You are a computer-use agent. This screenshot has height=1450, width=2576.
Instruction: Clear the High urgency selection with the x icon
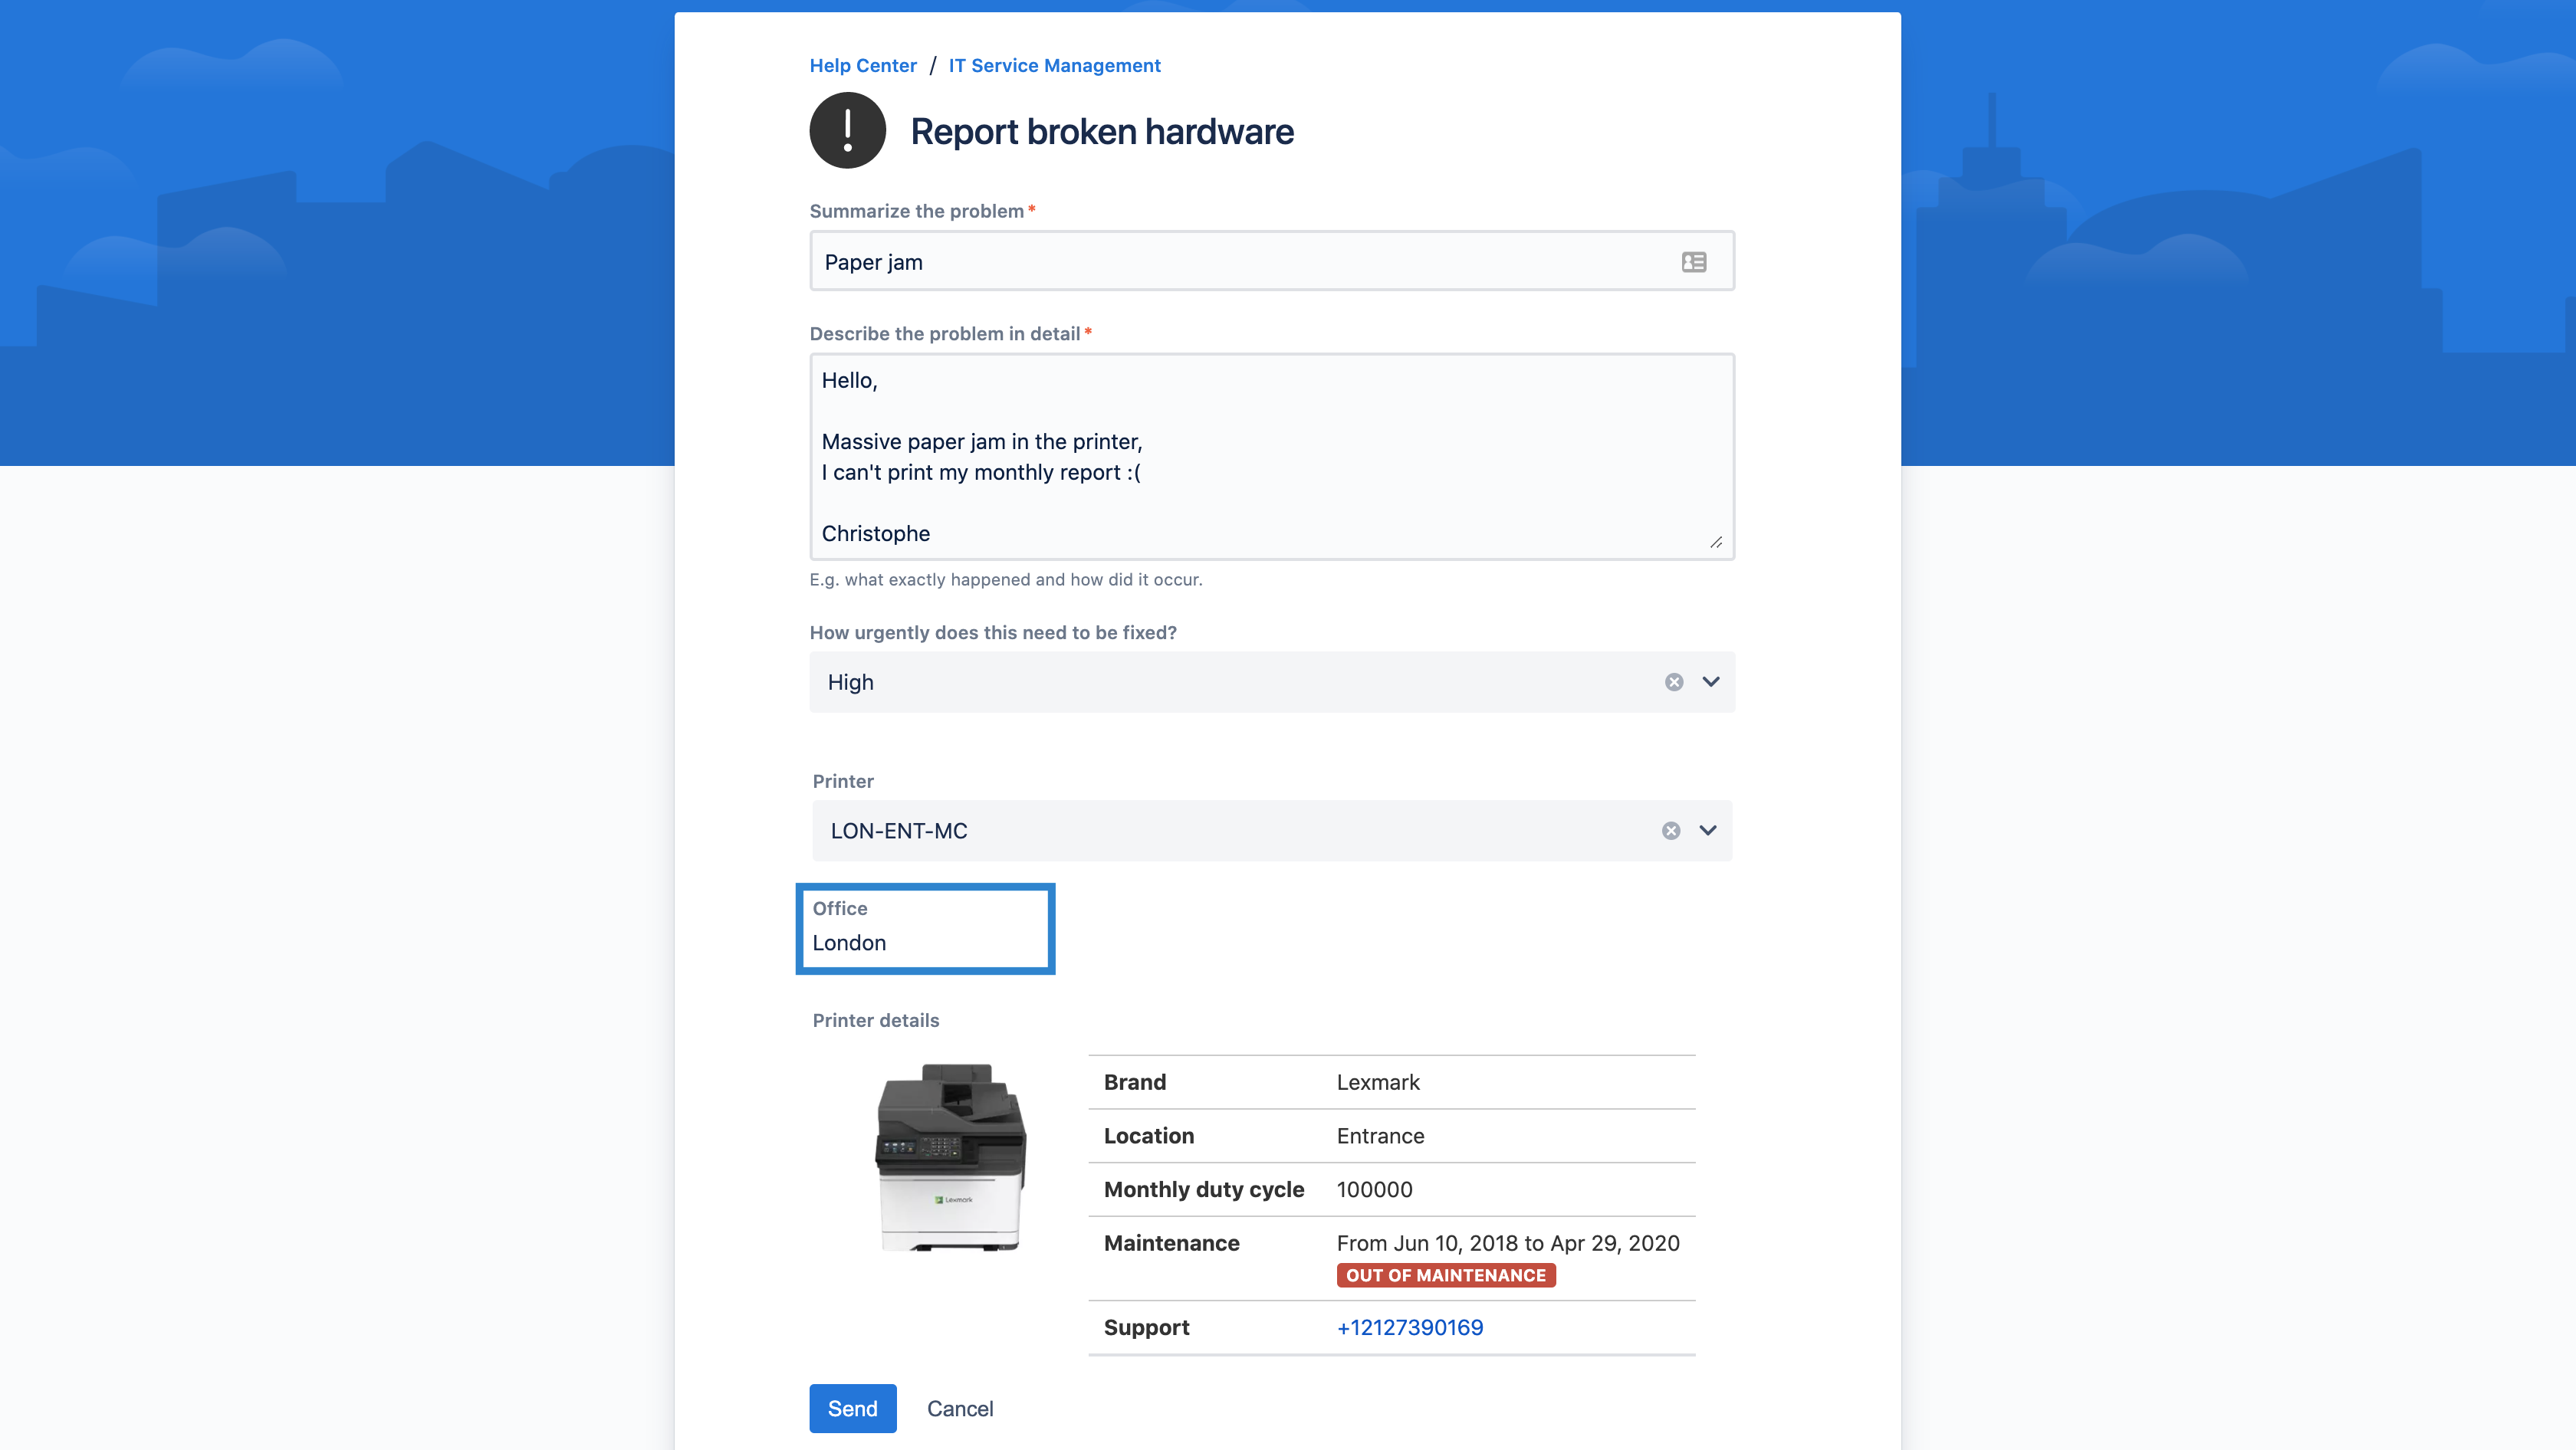pyautogui.click(x=1674, y=681)
